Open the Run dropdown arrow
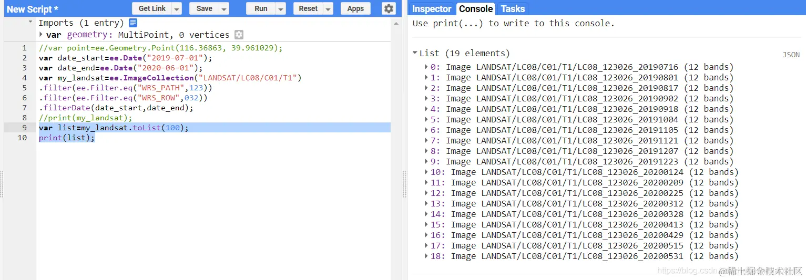806x280 pixels. (281, 8)
